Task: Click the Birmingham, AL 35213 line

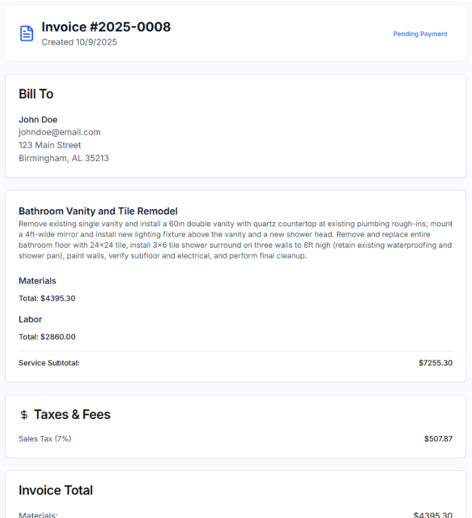Action: pos(63,158)
